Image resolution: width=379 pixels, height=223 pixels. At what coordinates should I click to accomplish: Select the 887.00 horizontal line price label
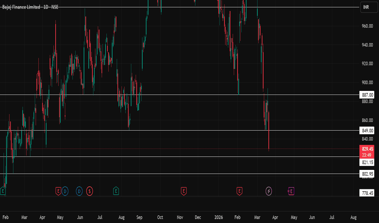[x=367, y=95]
